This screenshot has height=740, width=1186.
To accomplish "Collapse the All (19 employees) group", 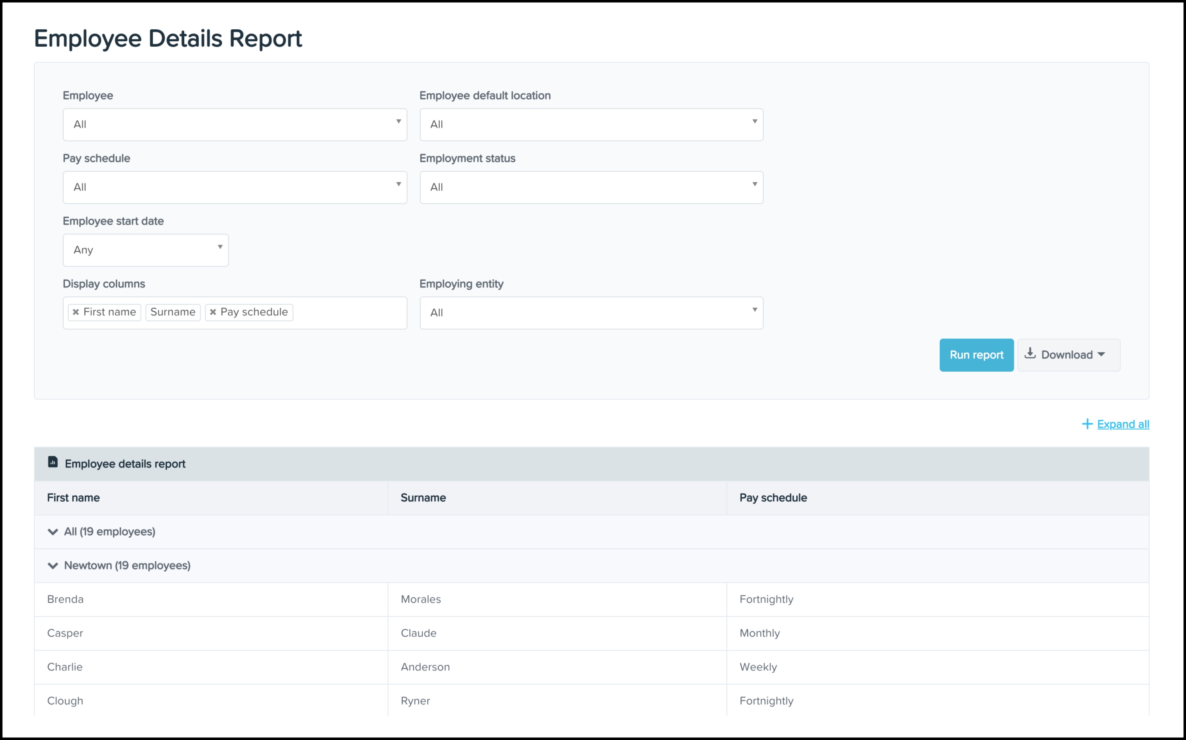I will [53, 532].
